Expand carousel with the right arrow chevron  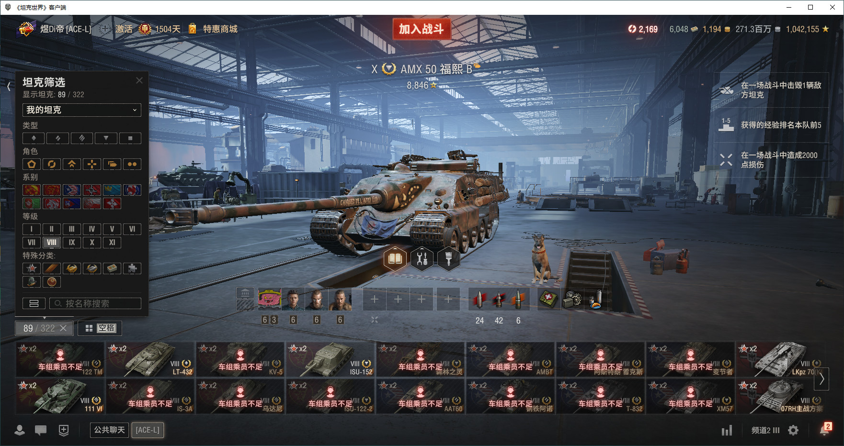click(x=821, y=379)
